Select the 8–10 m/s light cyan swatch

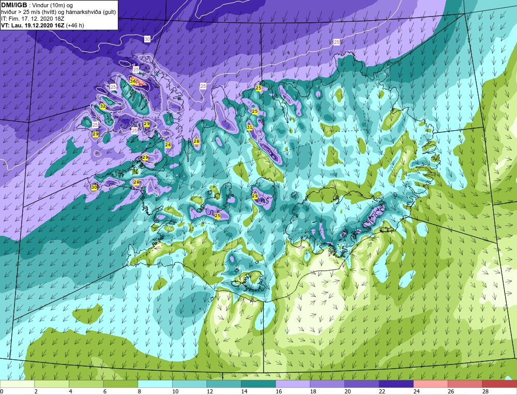pyautogui.click(x=155, y=384)
